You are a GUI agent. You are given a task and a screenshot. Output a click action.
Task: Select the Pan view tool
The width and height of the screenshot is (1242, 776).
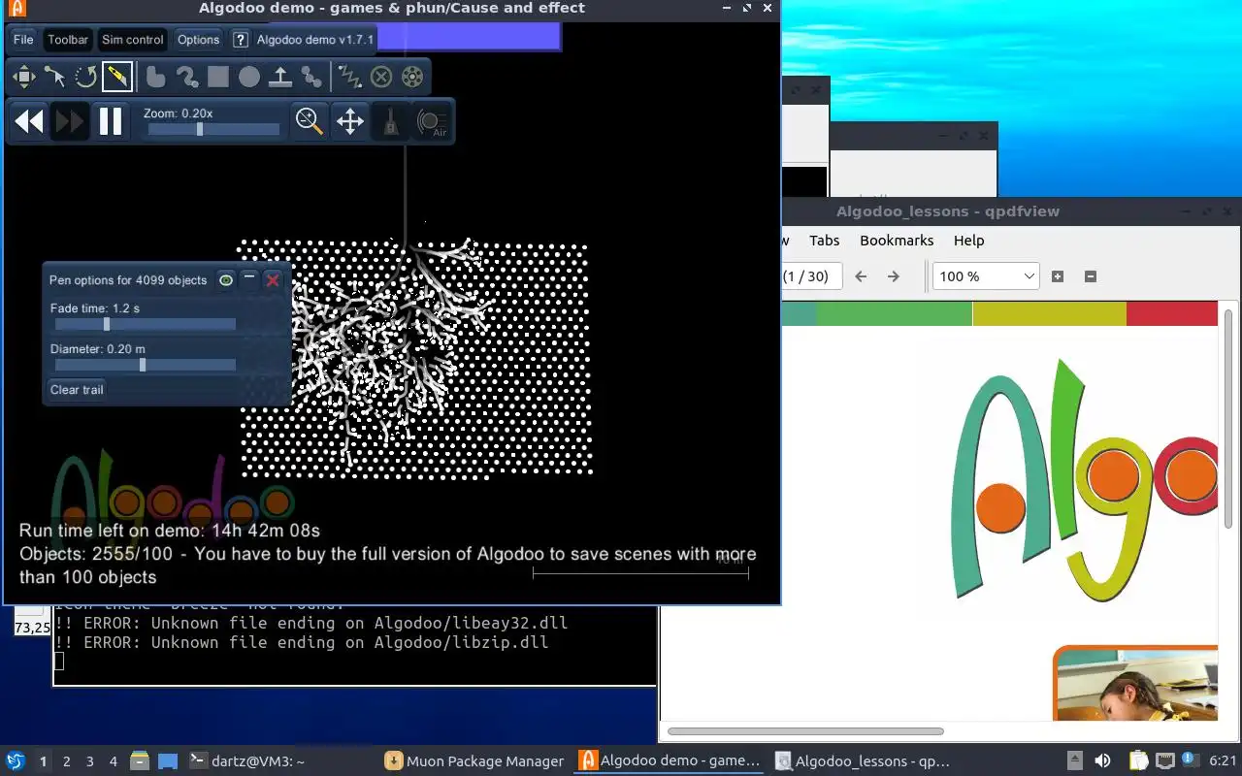click(x=350, y=121)
